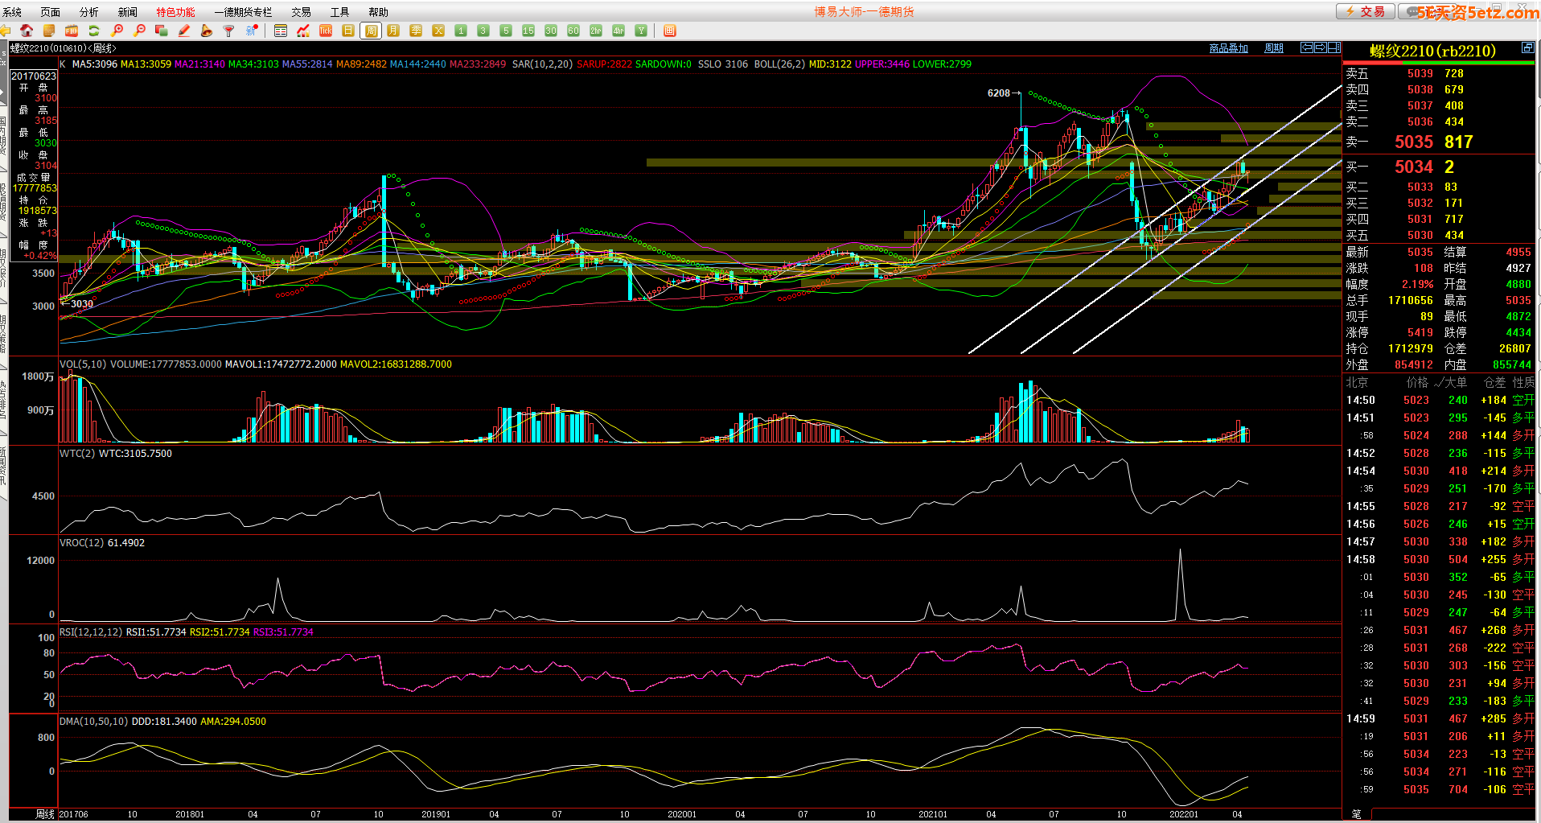The height and width of the screenshot is (823, 1541).
Task: Open the multi-window layout icon
Action: click(x=162, y=31)
